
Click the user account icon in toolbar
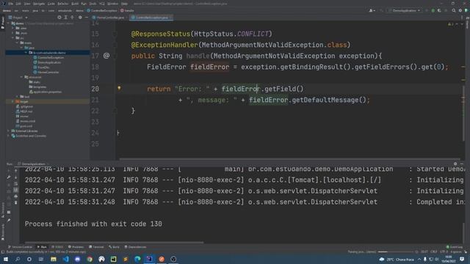(372, 11)
